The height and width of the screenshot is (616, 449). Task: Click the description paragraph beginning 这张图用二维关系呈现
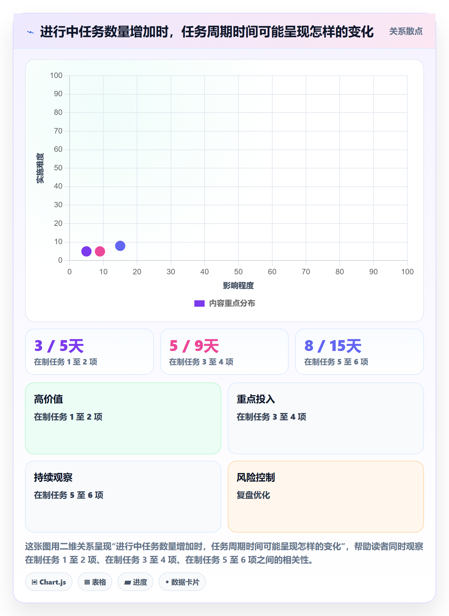(224, 553)
